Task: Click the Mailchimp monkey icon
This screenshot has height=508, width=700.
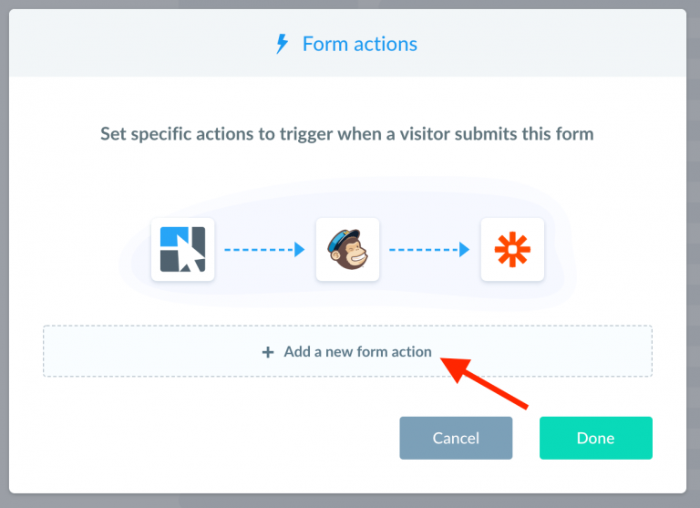Action: pyautogui.click(x=347, y=249)
